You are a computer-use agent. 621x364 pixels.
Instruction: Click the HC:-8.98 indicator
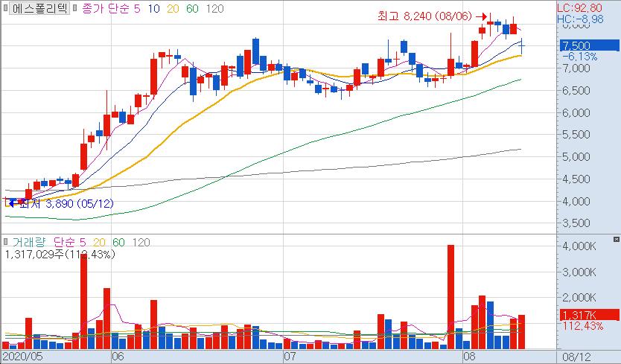click(580, 19)
